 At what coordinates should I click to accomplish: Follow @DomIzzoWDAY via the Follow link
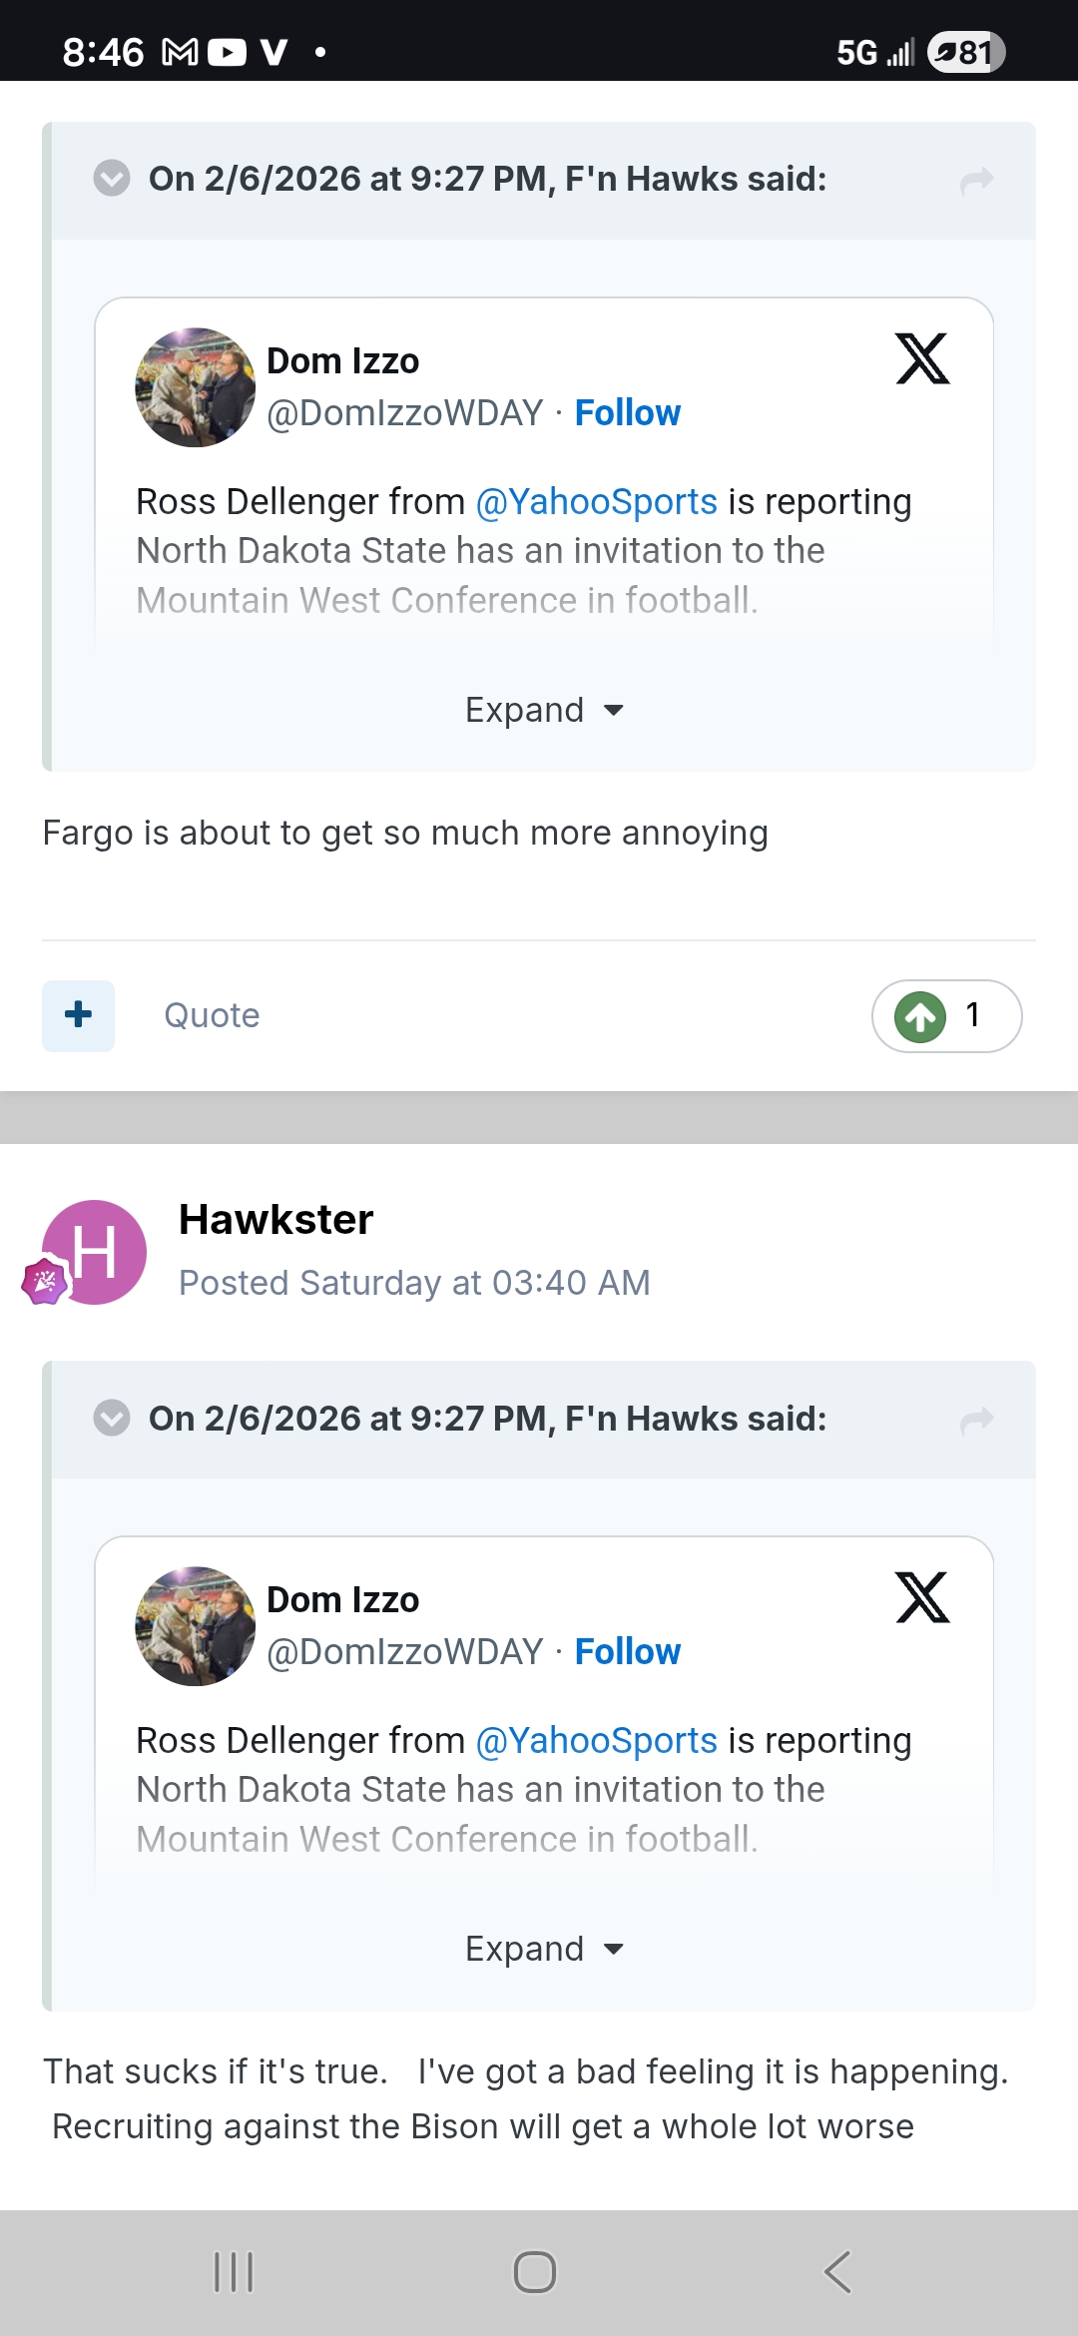(x=627, y=411)
